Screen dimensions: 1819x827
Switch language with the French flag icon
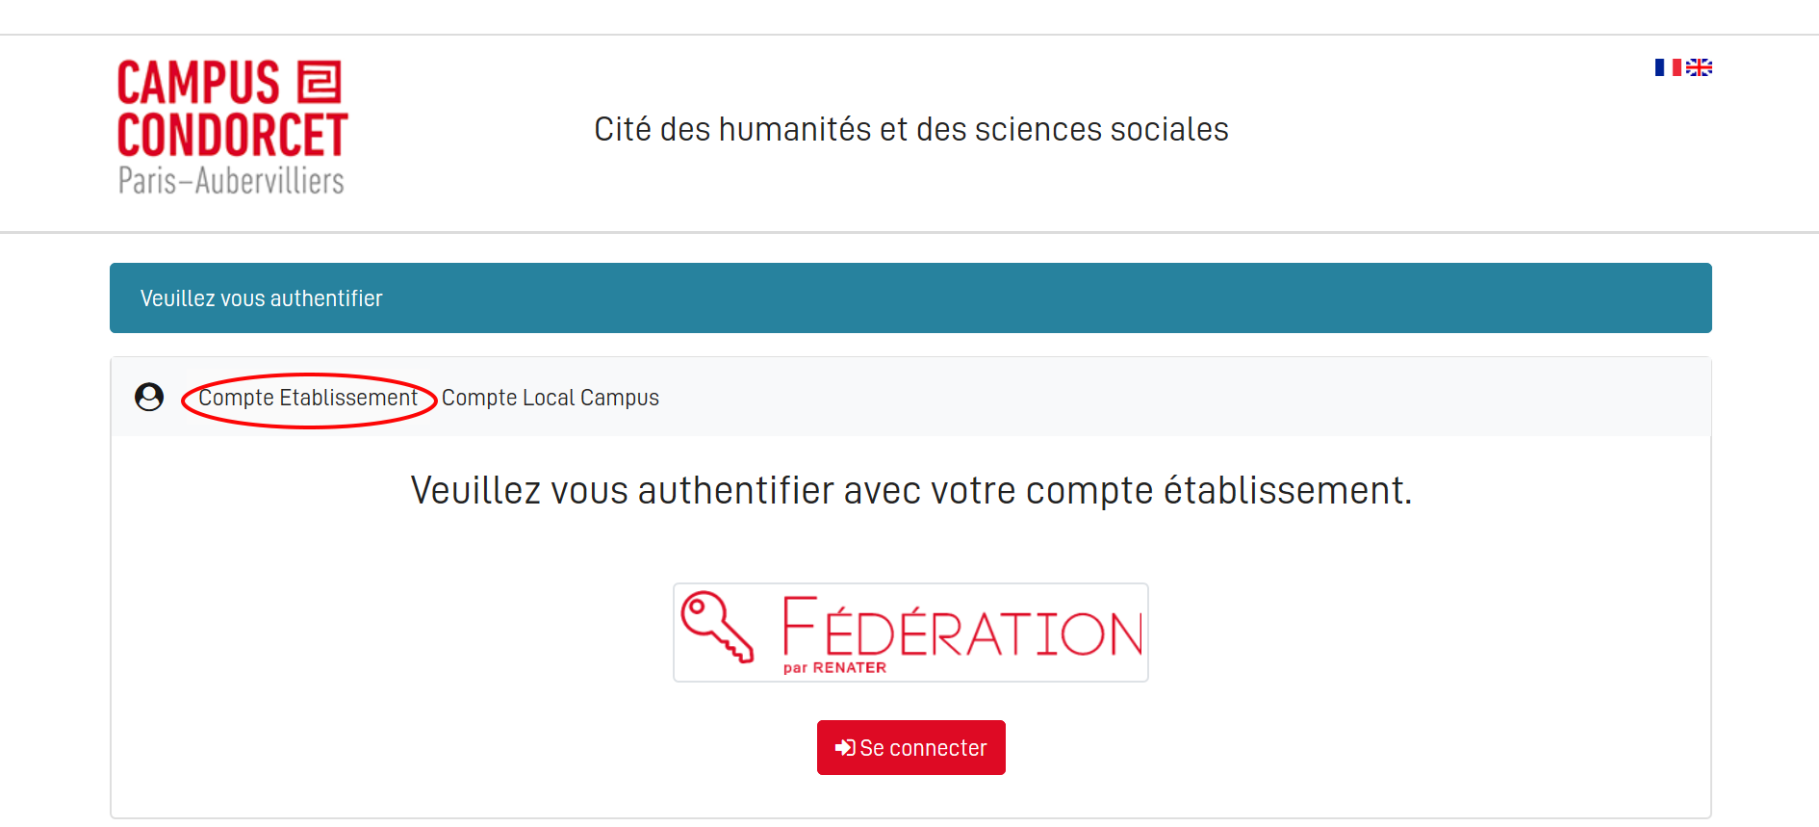tap(1668, 67)
